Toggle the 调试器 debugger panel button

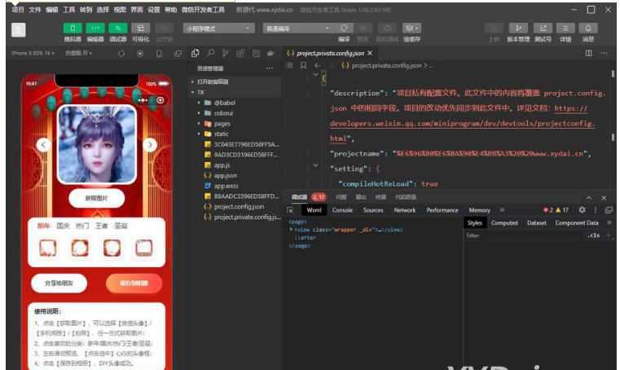click(x=119, y=29)
